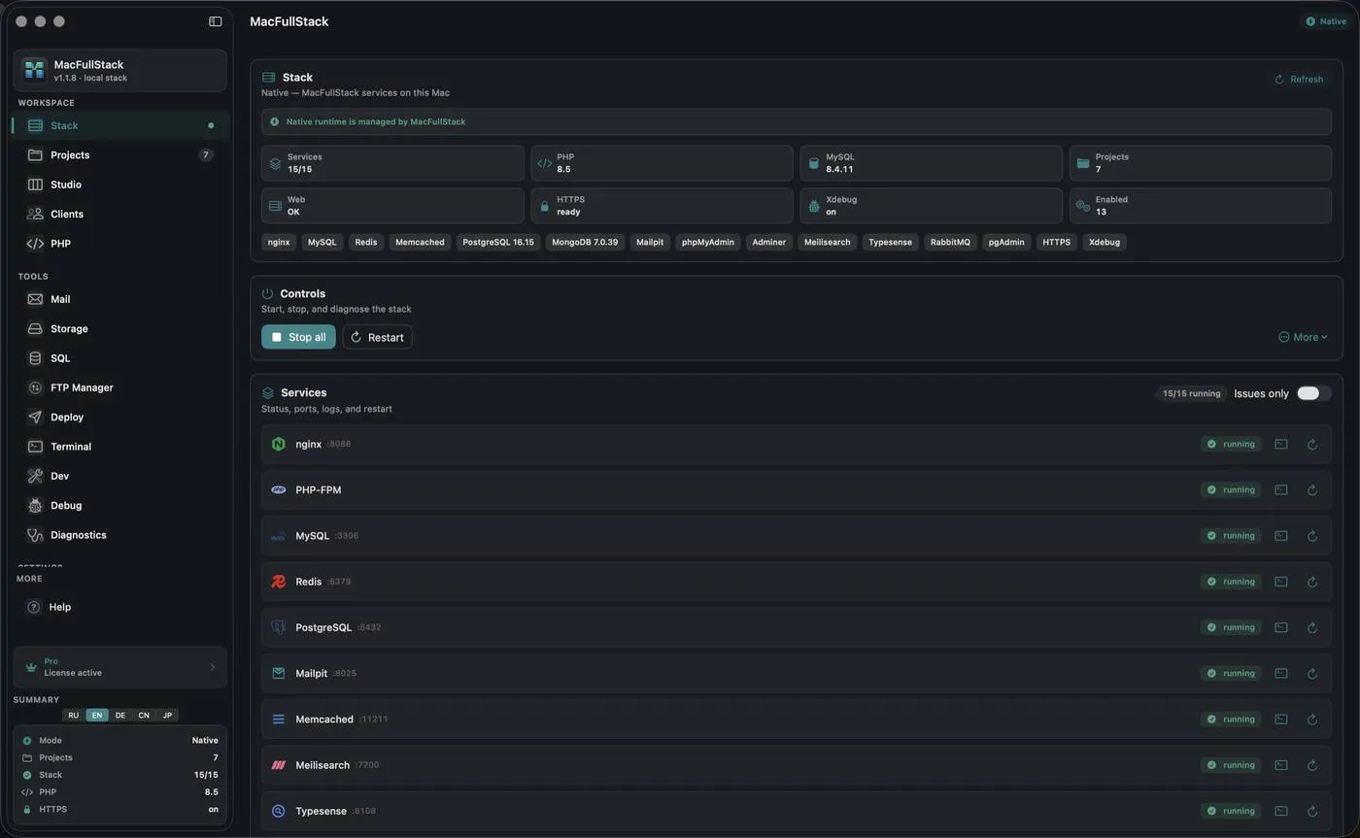
Task: Open the Stack section in sidebar
Action: 120,125
